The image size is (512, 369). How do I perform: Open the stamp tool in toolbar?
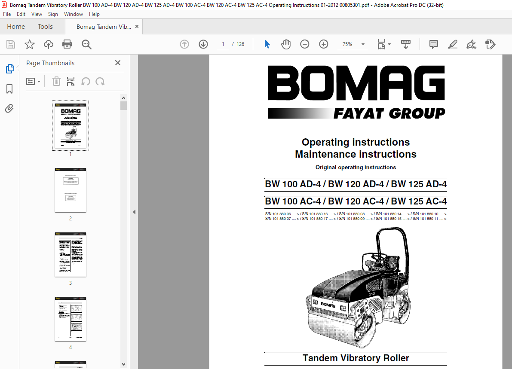coord(491,44)
